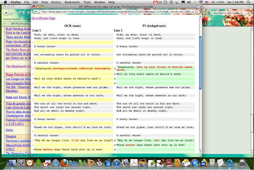Viewport: 254px width, 170px height.
Task: Open the Window menu
Action: point(100,2)
